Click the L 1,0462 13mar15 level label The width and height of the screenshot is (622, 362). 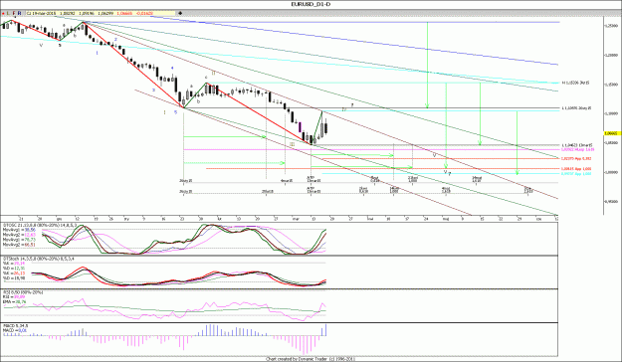point(577,145)
